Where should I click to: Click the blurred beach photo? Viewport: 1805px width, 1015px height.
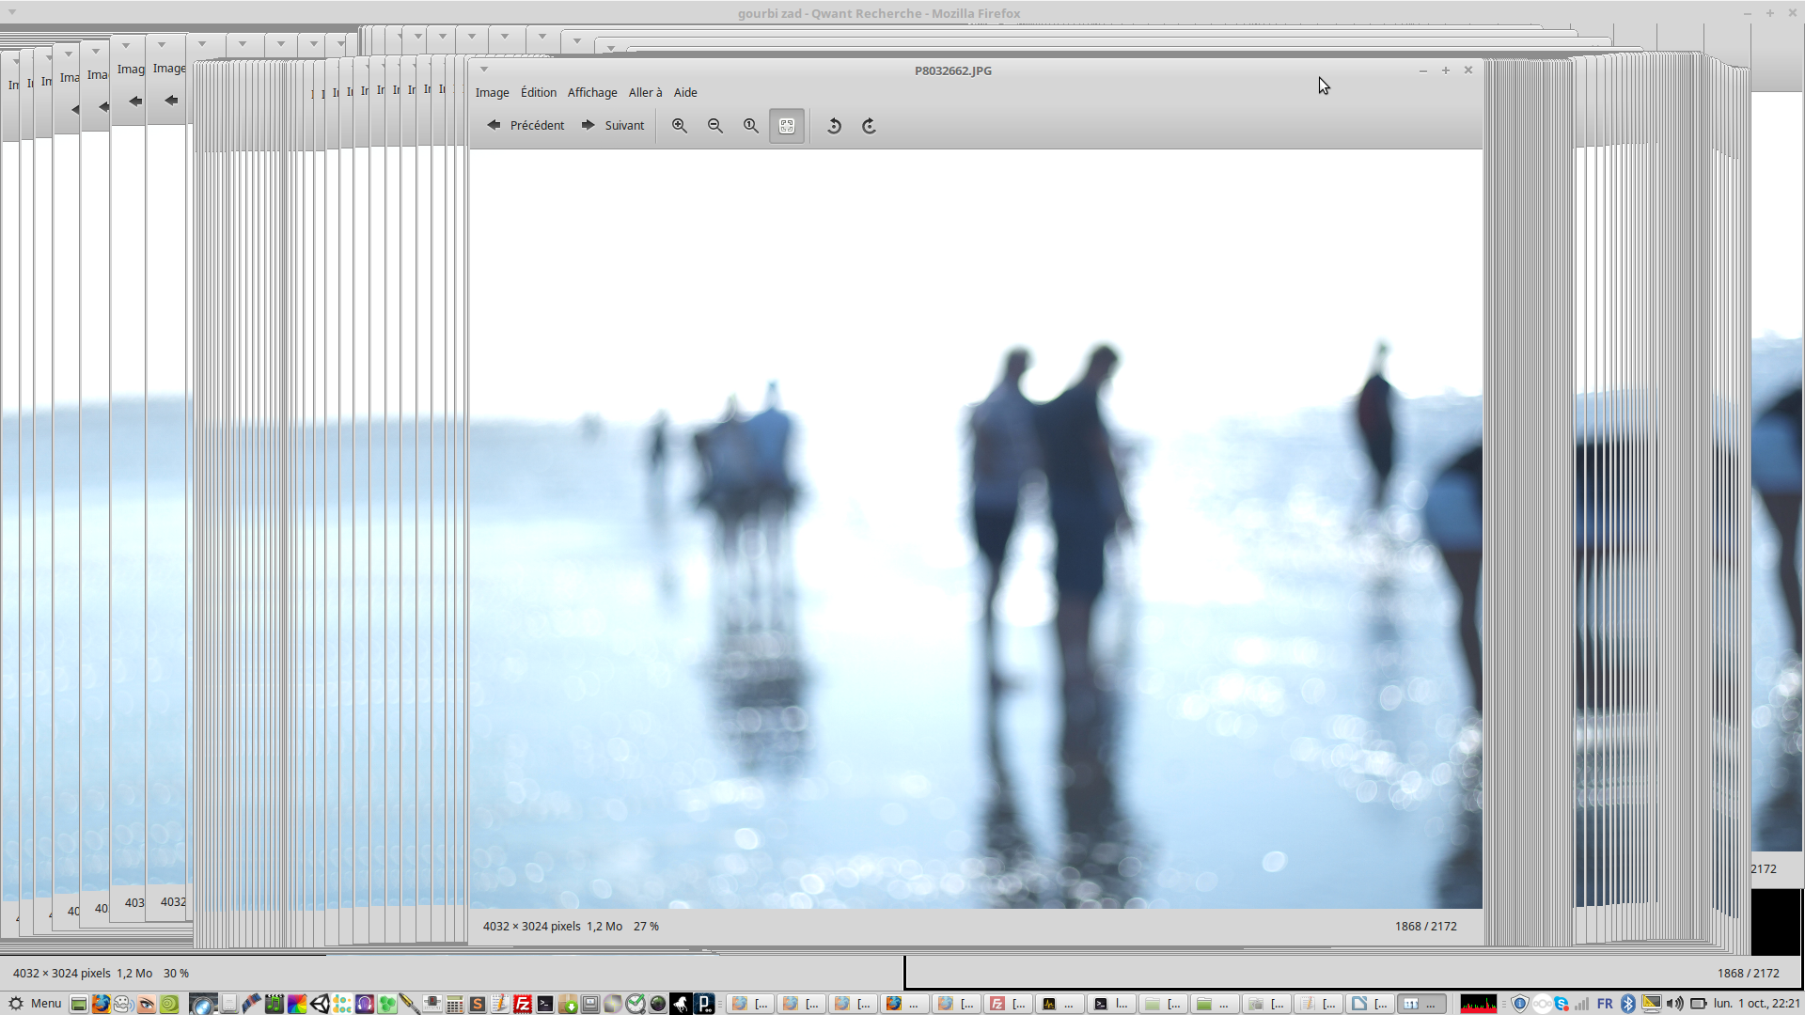pyautogui.click(x=975, y=528)
